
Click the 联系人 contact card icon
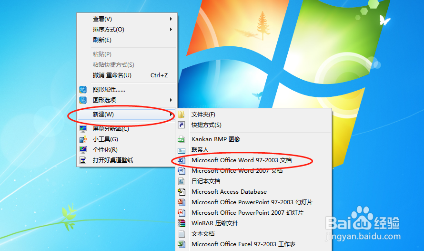[182, 150]
